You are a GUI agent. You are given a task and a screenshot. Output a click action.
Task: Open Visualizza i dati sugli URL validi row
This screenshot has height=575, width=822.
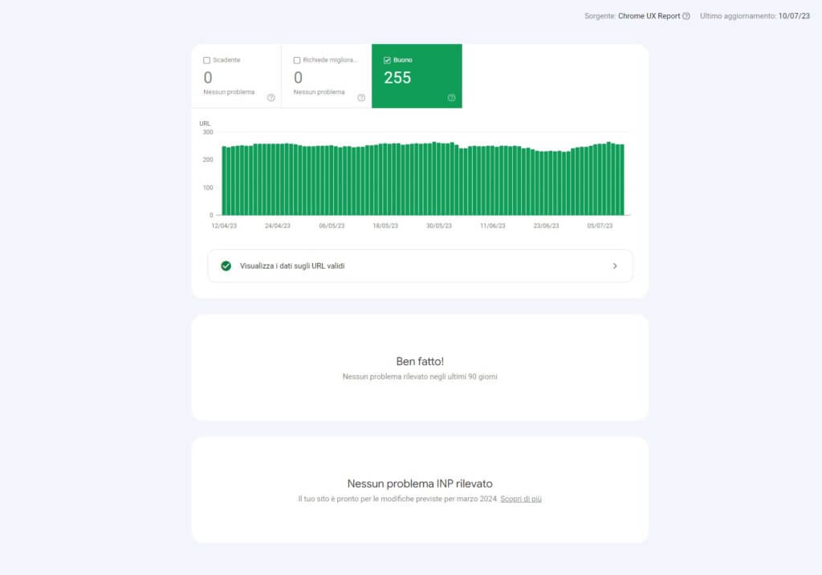421,266
